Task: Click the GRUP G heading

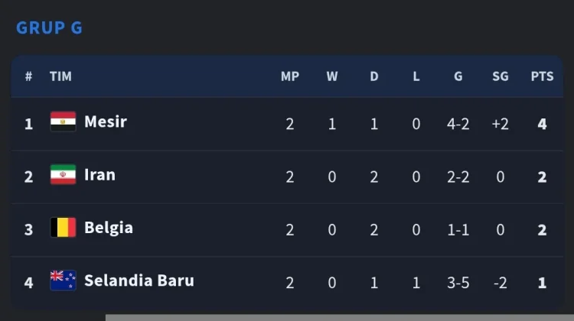Action: click(50, 28)
